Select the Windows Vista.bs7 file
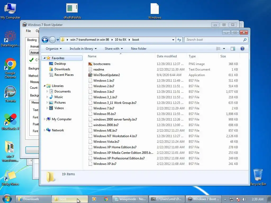The image size is (271, 203). 106,142
